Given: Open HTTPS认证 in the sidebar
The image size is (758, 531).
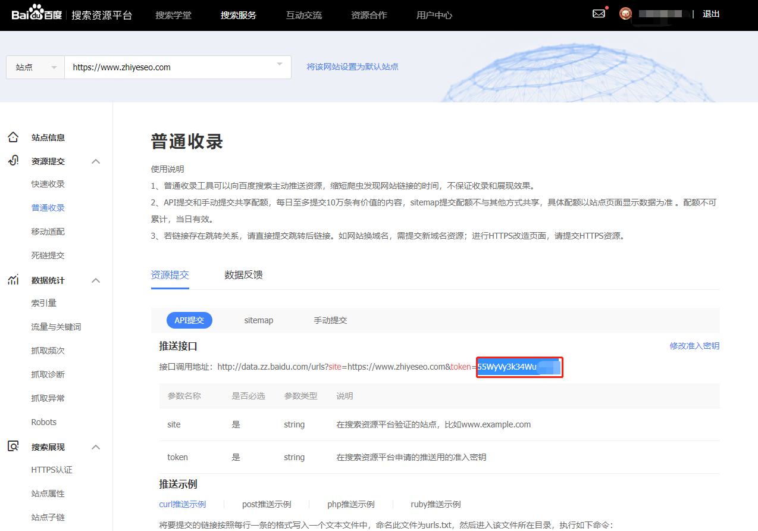Looking at the screenshot, I should tap(52, 470).
